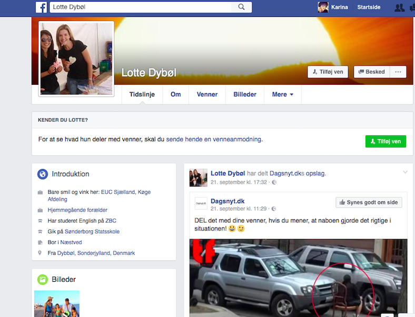
Task: Click the home icon beside Bor i Næstved
Action: coord(40,242)
